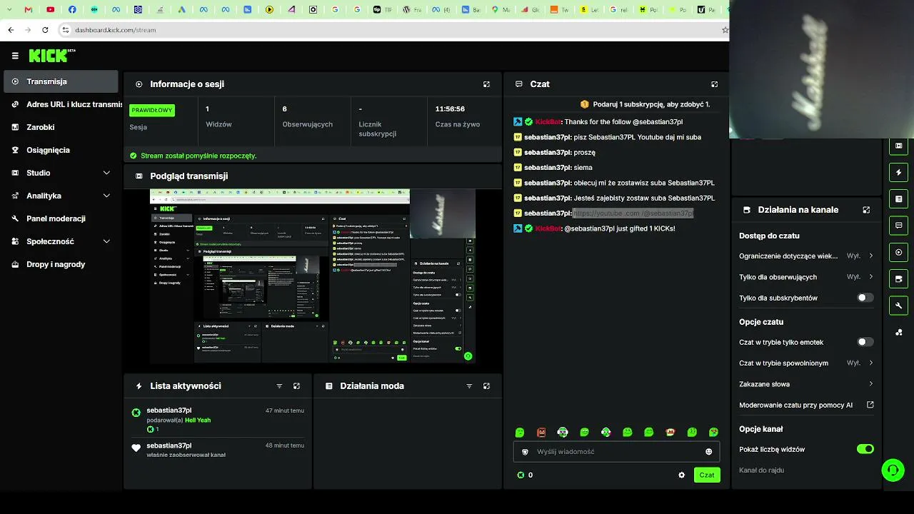
Task: Pop out the Działania na kanale panel
Action: tap(866, 210)
